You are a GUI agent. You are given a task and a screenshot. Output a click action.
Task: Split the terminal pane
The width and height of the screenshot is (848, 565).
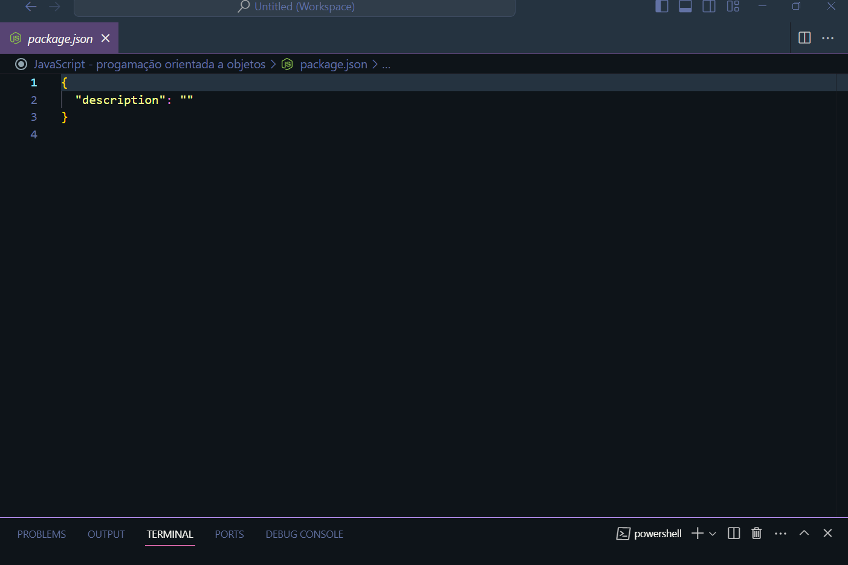734,534
